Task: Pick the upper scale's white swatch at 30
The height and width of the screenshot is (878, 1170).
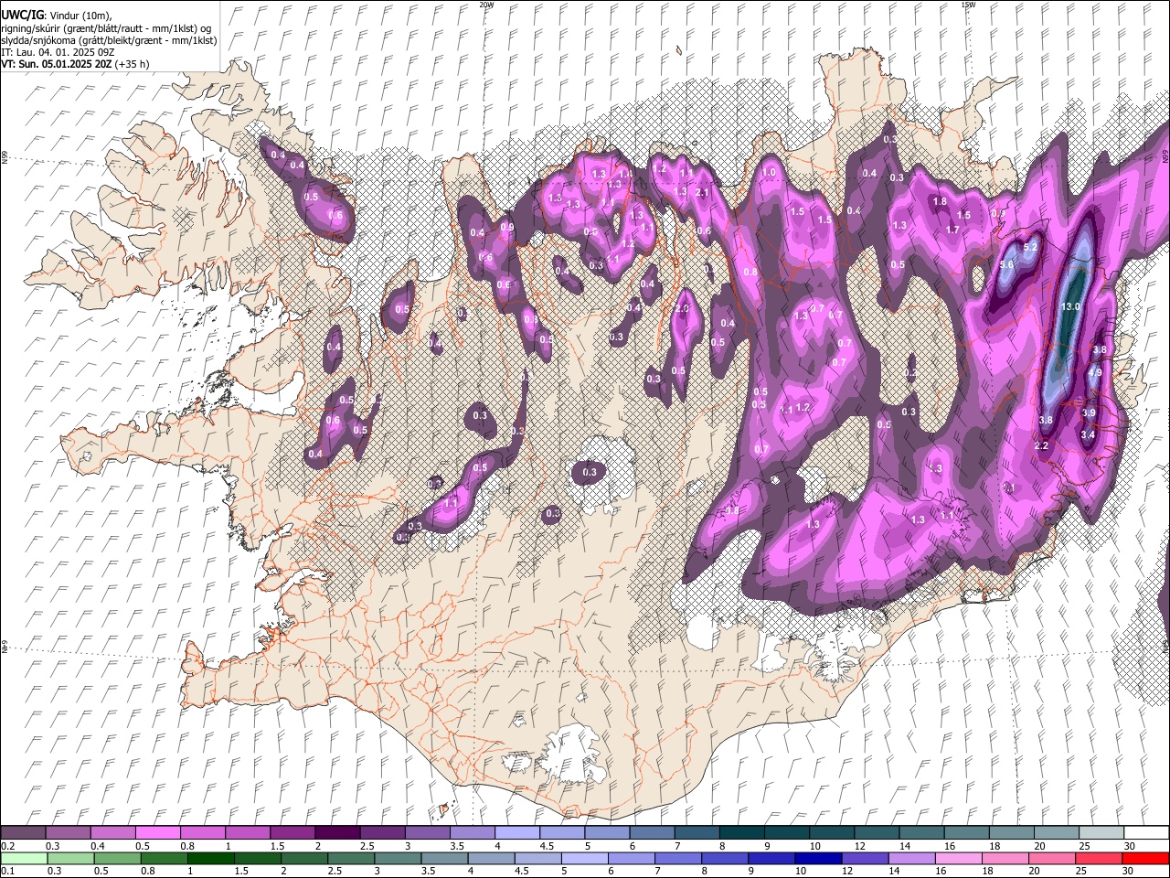Action: (x=1147, y=833)
